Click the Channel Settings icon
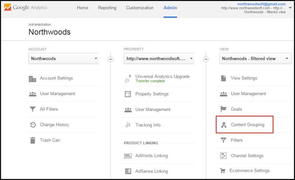Screen dimensions: 295x180 223,156
